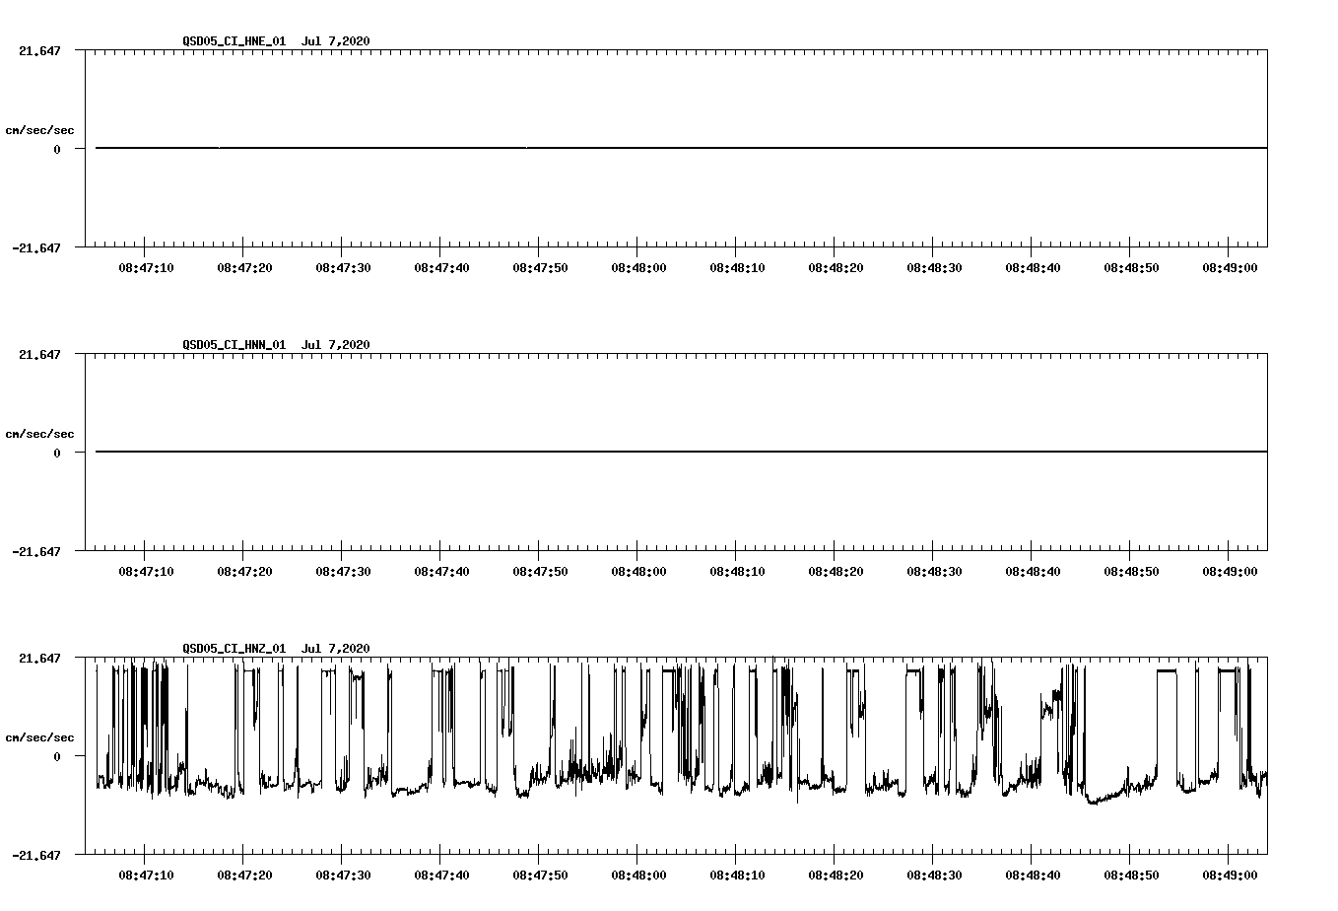1338x911 pixels.
Task: Click 08:47:20 time label on HNN chart
Action: pyautogui.click(x=244, y=572)
